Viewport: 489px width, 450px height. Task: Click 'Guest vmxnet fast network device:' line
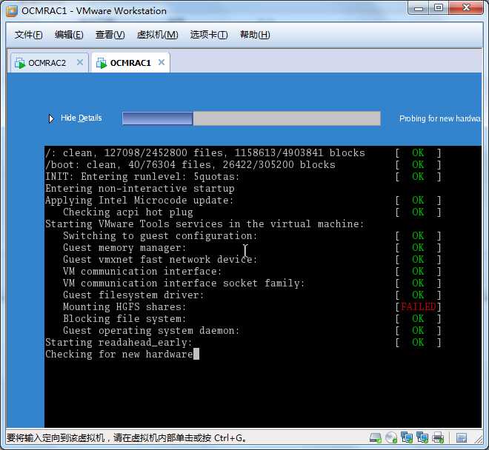(160, 260)
